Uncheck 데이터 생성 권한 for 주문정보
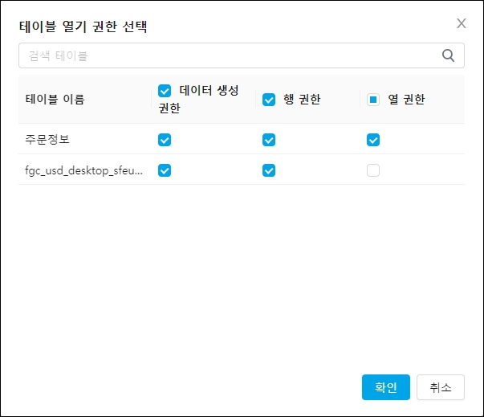 pyautogui.click(x=165, y=140)
